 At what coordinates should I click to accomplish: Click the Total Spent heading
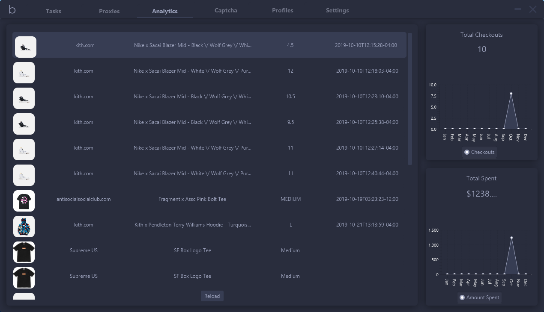[481, 178]
